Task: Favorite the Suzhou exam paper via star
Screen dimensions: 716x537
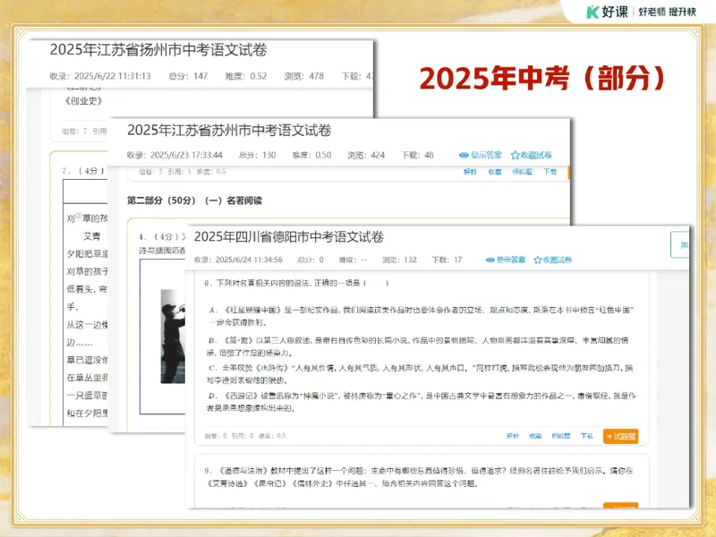Action: coord(531,155)
